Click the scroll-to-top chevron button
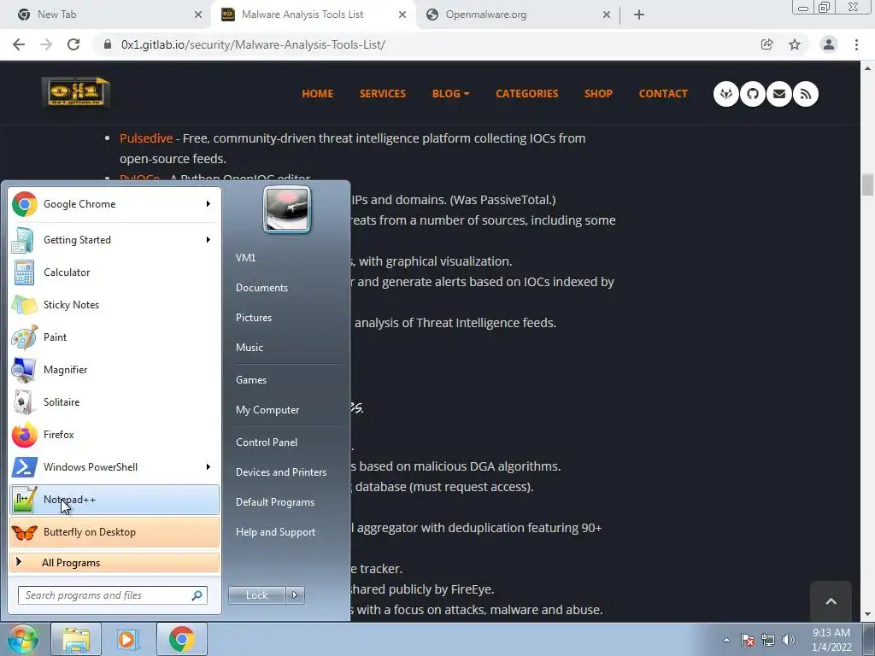Image resolution: width=875 pixels, height=656 pixels. click(x=831, y=601)
